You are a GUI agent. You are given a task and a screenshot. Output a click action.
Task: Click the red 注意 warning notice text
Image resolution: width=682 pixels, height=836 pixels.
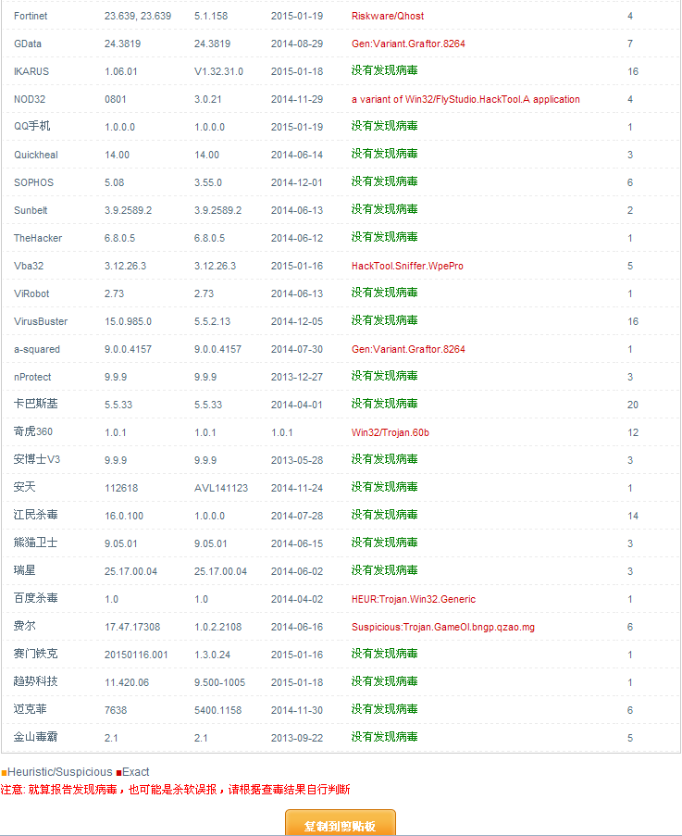click(x=175, y=789)
